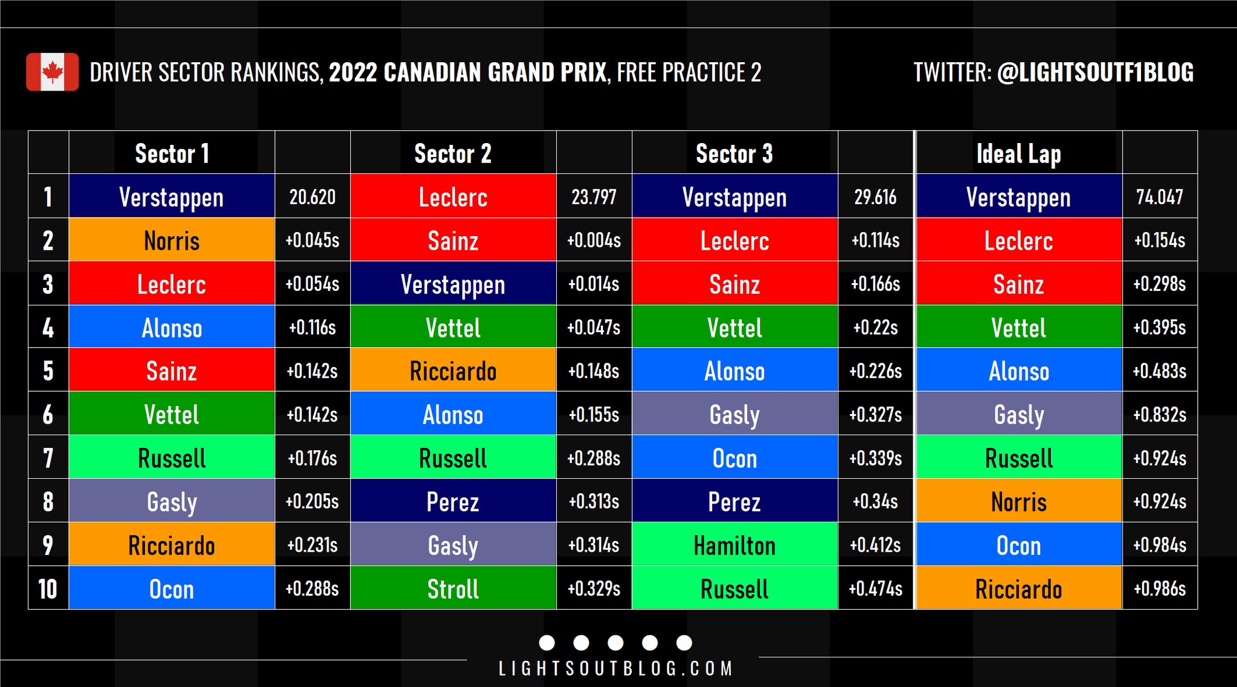The height and width of the screenshot is (687, 1237).
Task: Click the Sector 1 column header
Action: click(x=172, y=153)
